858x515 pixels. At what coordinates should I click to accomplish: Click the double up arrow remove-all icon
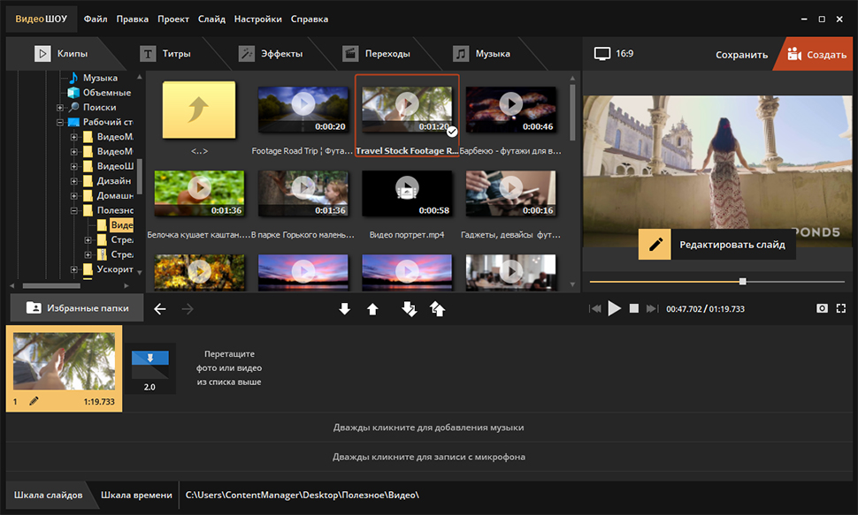pyautogui.click(x=438, y=309)
